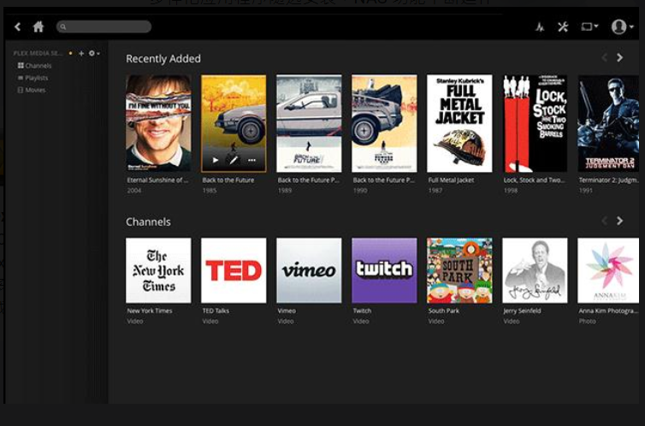Viewport: 645px width, 426px height.
Task: Click the plus icon beside Plex Media Server
Action: tap(82, 53)
